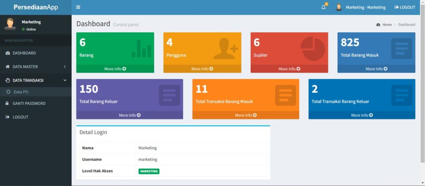
Task: Click the 11 value on Total Transaksi Barang Masuk
Action: [x=201, y=89]
